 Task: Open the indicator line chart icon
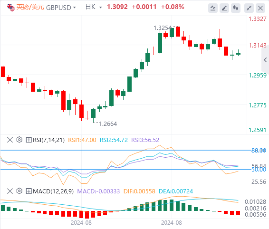click(213, 8)
